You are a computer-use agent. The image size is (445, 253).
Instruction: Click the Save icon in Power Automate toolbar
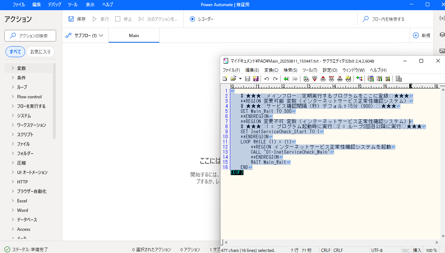[71, 19]
